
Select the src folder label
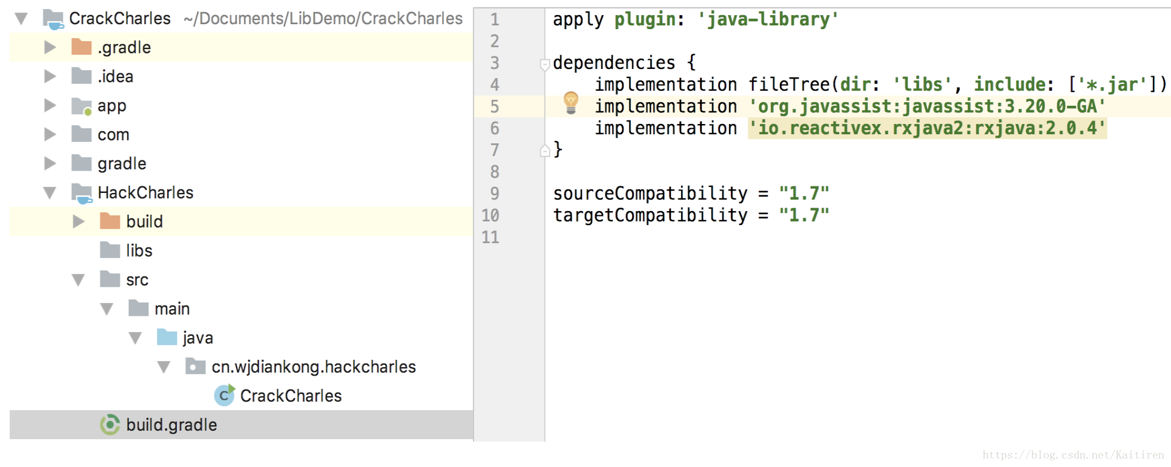point(137,279)
